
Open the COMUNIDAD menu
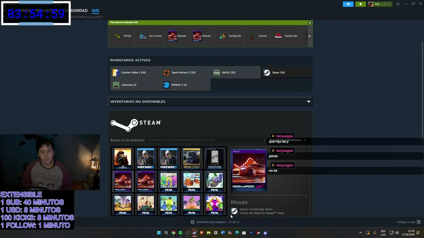pyautogui.click(x=75, y=11)
